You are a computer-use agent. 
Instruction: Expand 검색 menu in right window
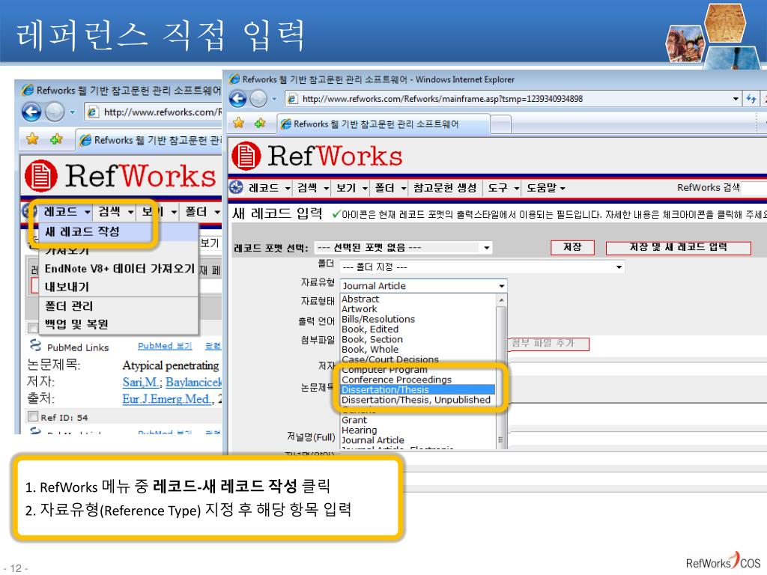point(312,188)
